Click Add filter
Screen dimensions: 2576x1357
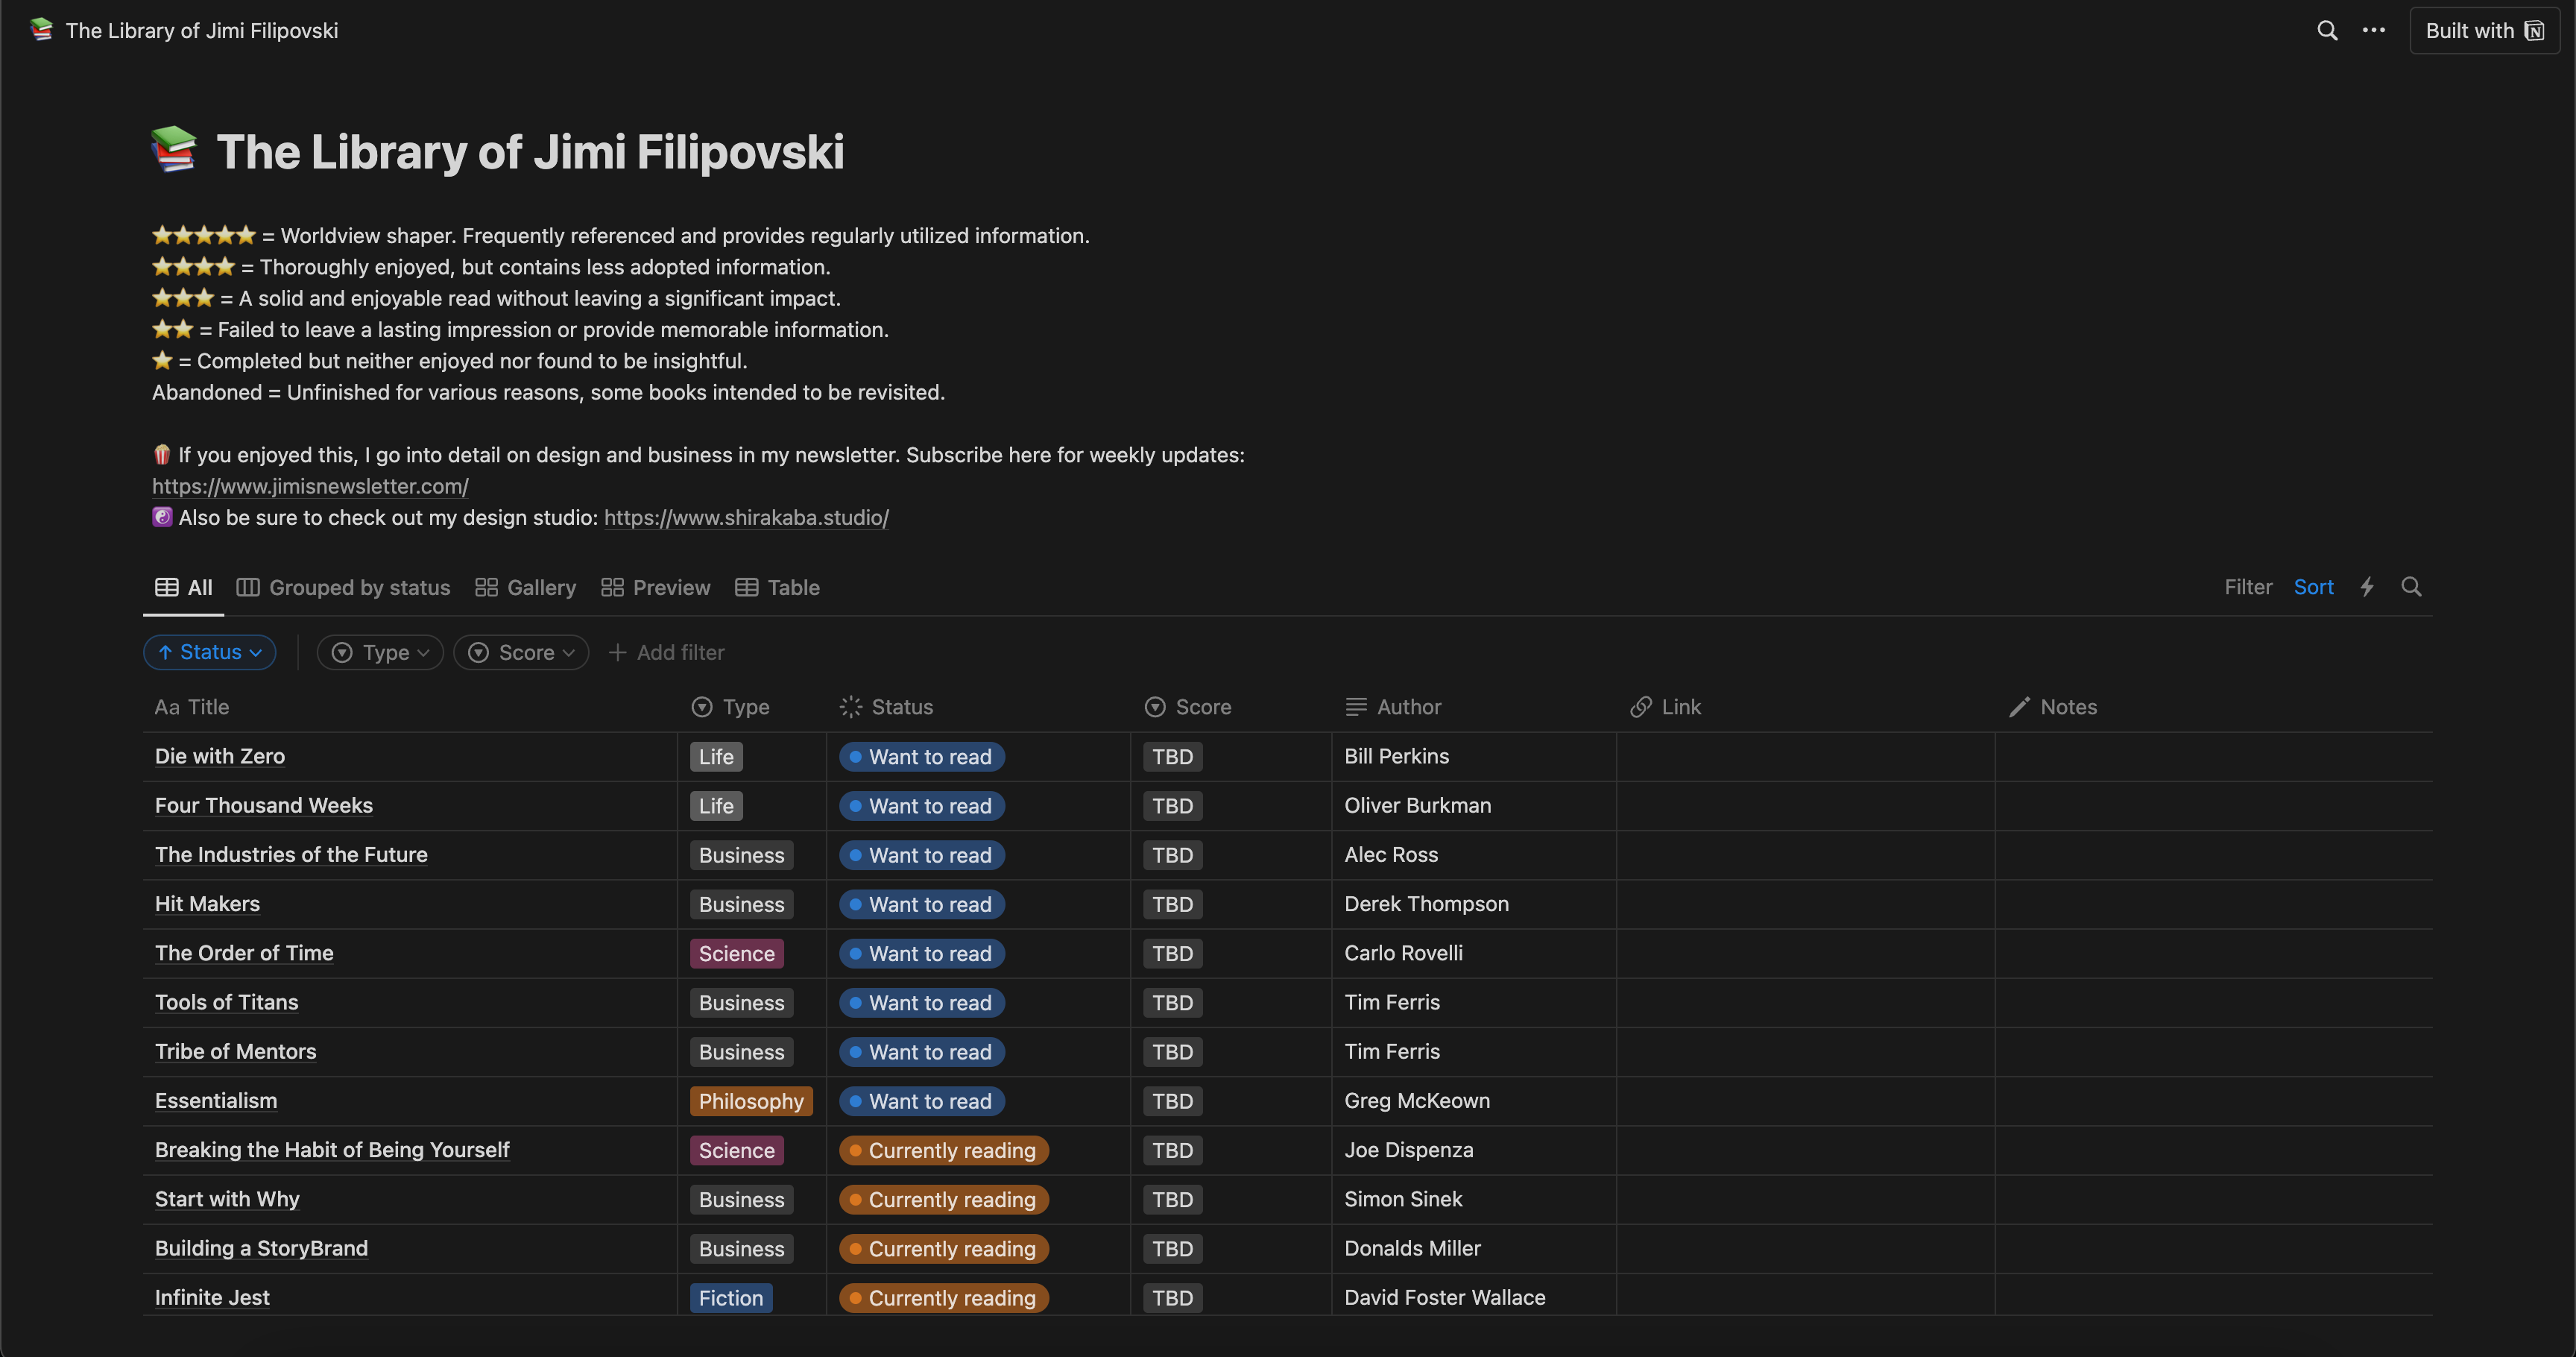[x=667, y=652]
